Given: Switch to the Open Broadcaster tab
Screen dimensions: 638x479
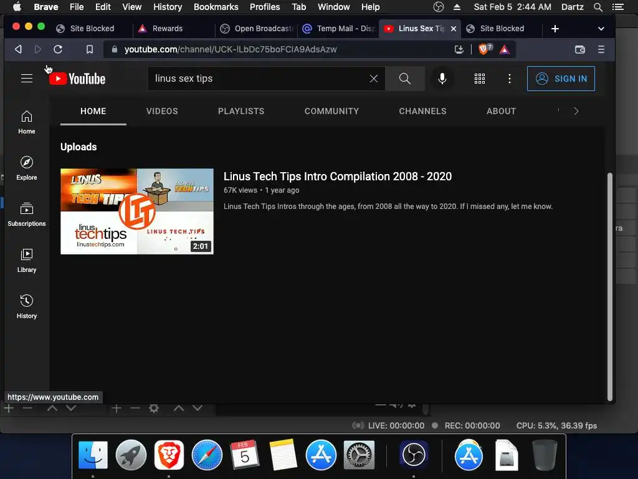Looking at the screenshot, I should [257, 29].
